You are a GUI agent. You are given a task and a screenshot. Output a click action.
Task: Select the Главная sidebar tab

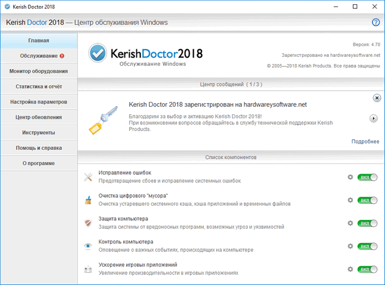(38, 40)
